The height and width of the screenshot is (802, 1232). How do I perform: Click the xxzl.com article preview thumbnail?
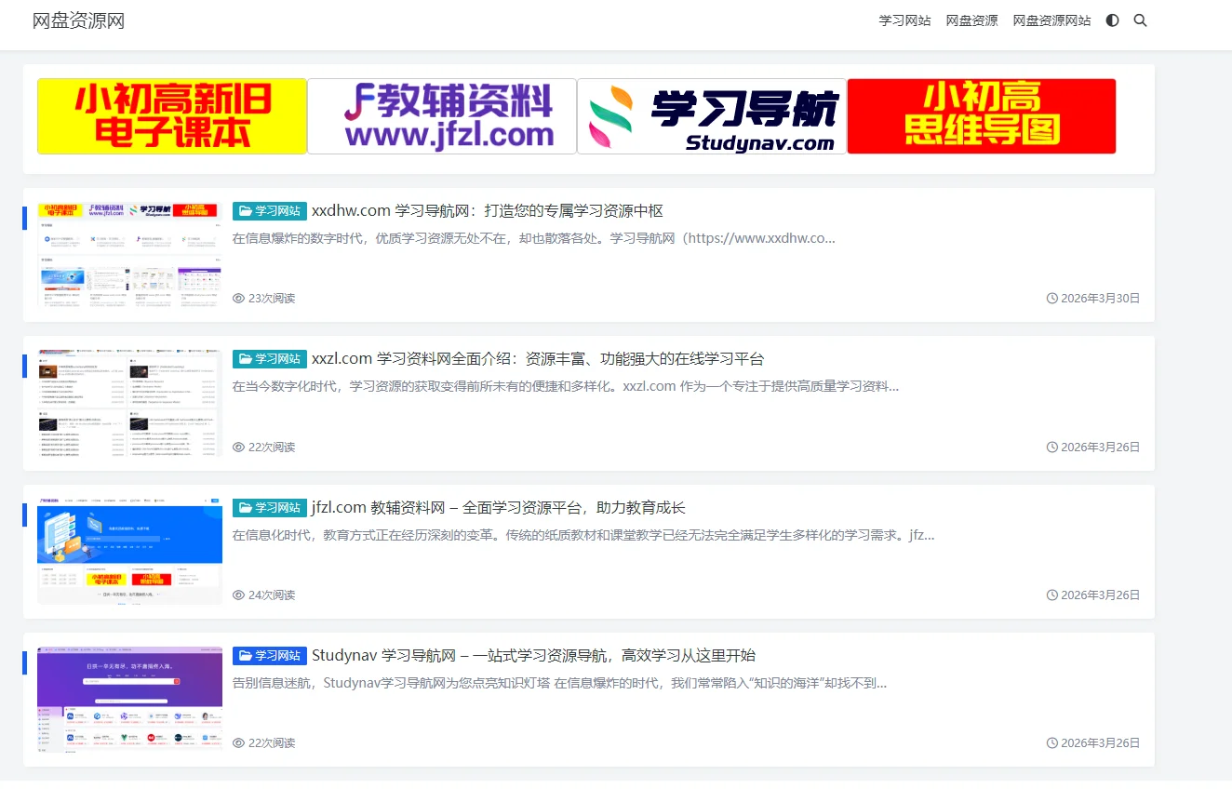(129, 403)
